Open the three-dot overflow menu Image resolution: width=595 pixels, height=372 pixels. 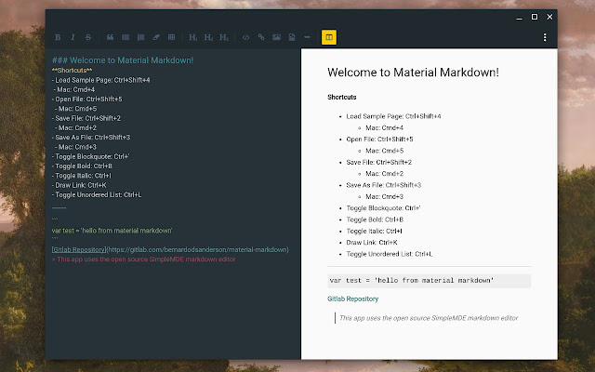[545, 37]
